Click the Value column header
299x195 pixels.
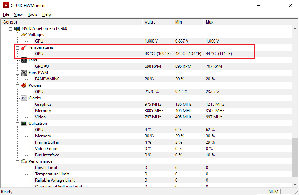(x=157, y=22)
